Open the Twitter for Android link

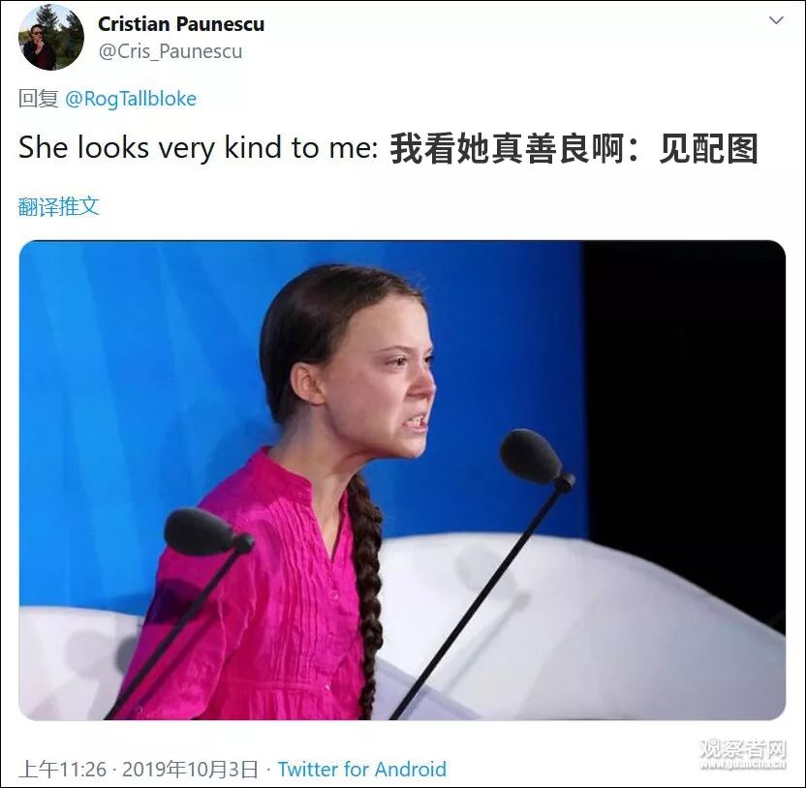(362, 769)
